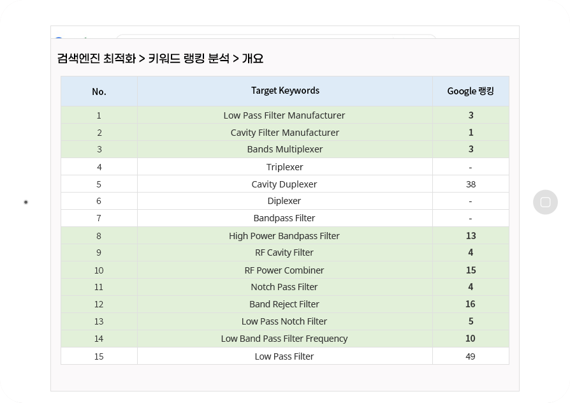This screenshot has width=570, height=403.
Task: Click the 'Diplexer' table cell
Action: click(284, 201)
